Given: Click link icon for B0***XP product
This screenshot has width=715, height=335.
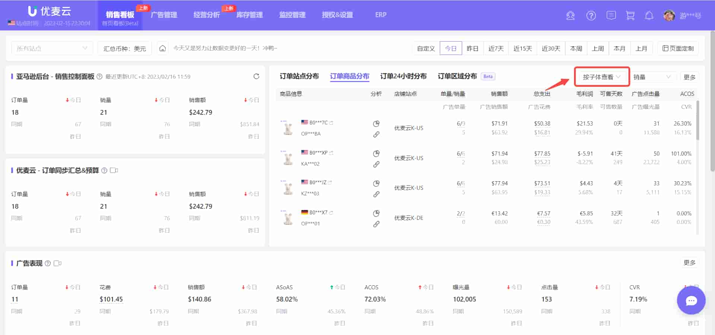Looking at the screenshot, I should tap(376, 165).
